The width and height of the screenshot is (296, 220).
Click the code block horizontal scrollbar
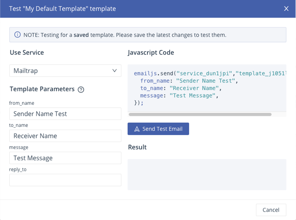[x=200, y=115]
